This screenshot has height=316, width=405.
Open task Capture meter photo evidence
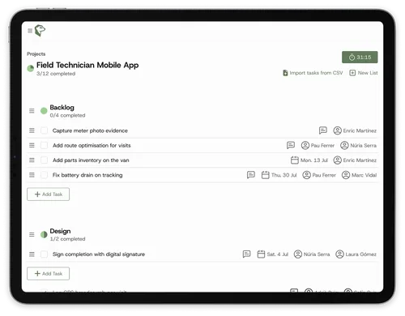tap(90, 130)
